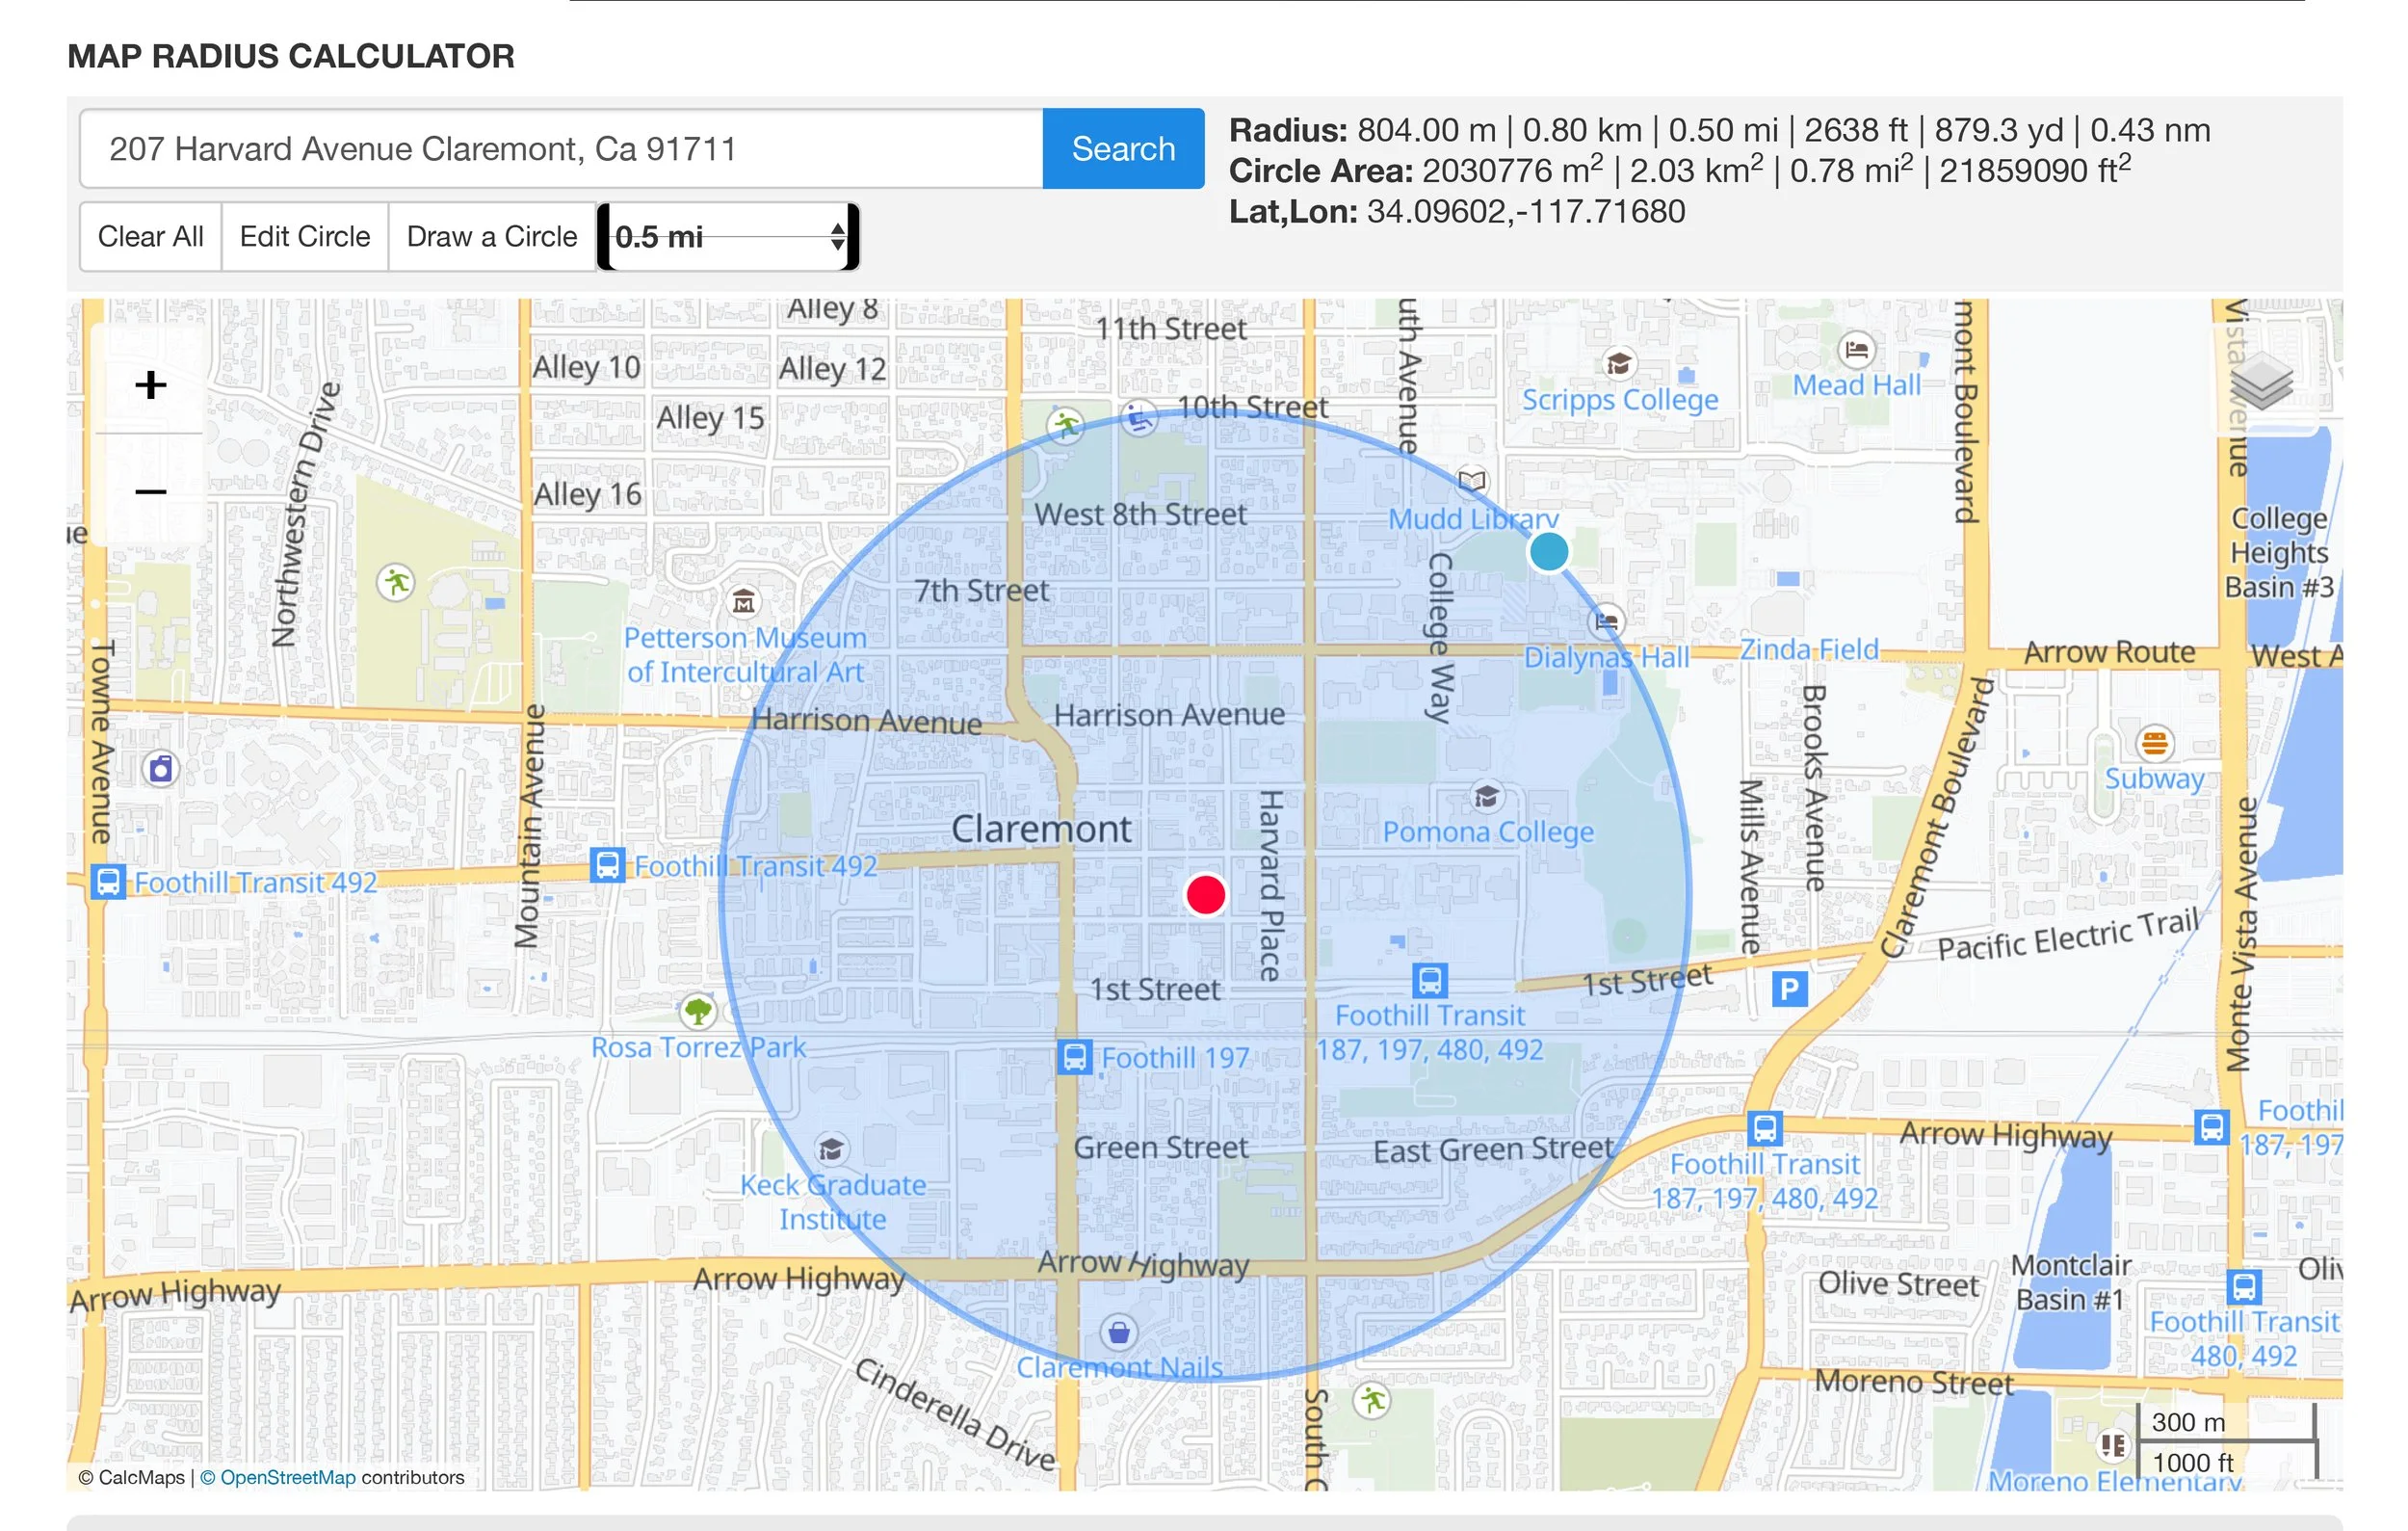Click the Clear All button
Viewport: 2408px width, 1531px height.
tap(150, 237)
